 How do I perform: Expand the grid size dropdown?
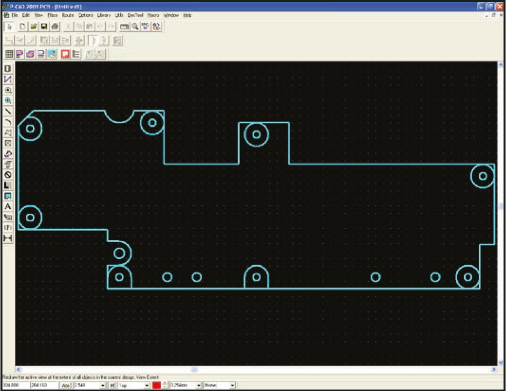point(103,385)
